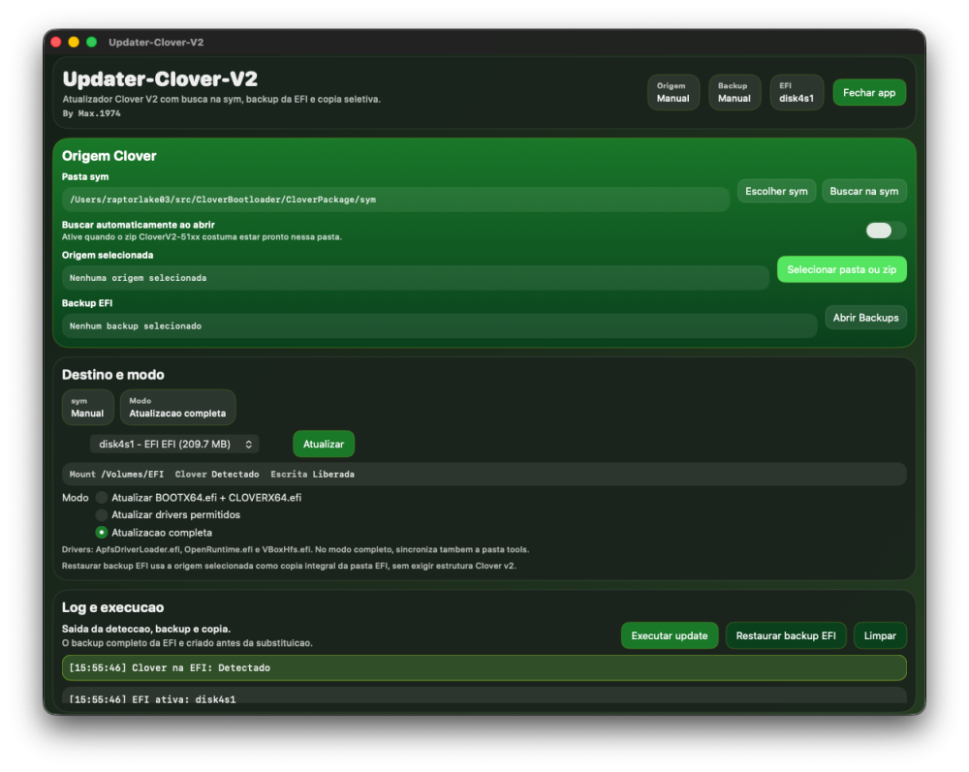Click the By Max.1974 author text
This screenshot has height=772, width=969.
(91, 113)
